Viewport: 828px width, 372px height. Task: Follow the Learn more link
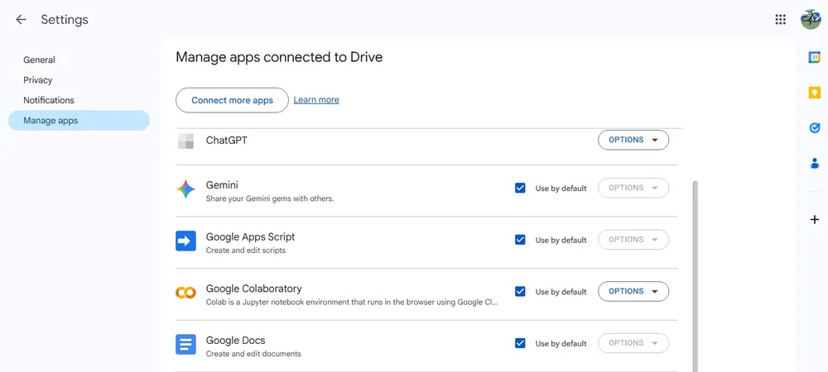click(x=316, y=99)
